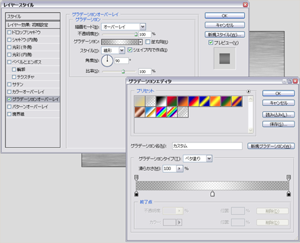Click 保存(S)... button
Viewport: 300px width, 243px height.
point(278,124)
